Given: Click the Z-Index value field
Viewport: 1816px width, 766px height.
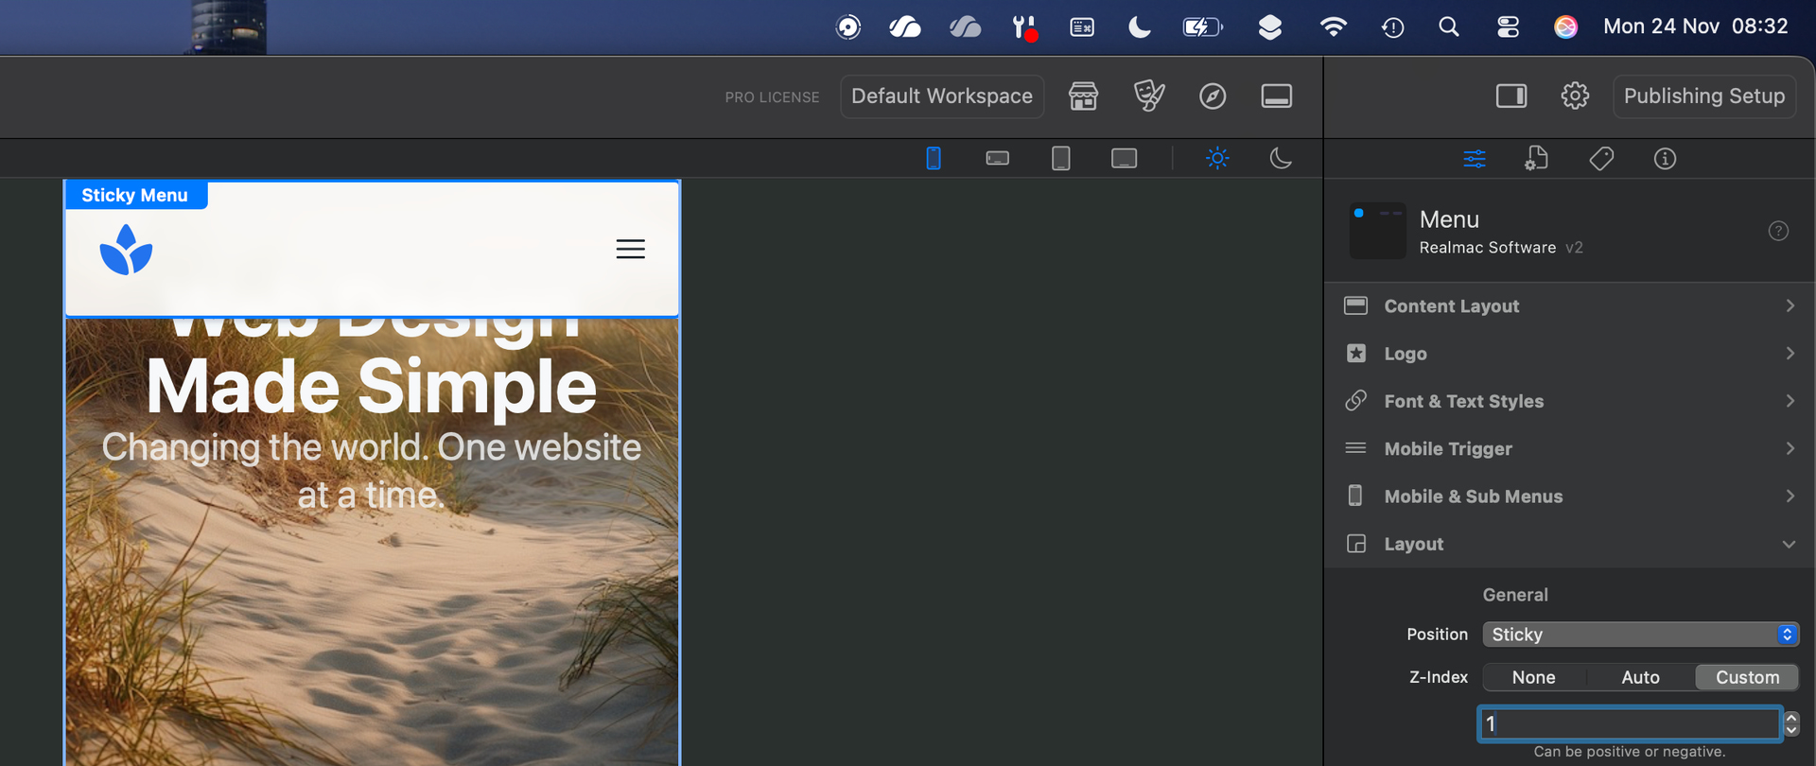Looking at the screenshot, I should 1630,723.
